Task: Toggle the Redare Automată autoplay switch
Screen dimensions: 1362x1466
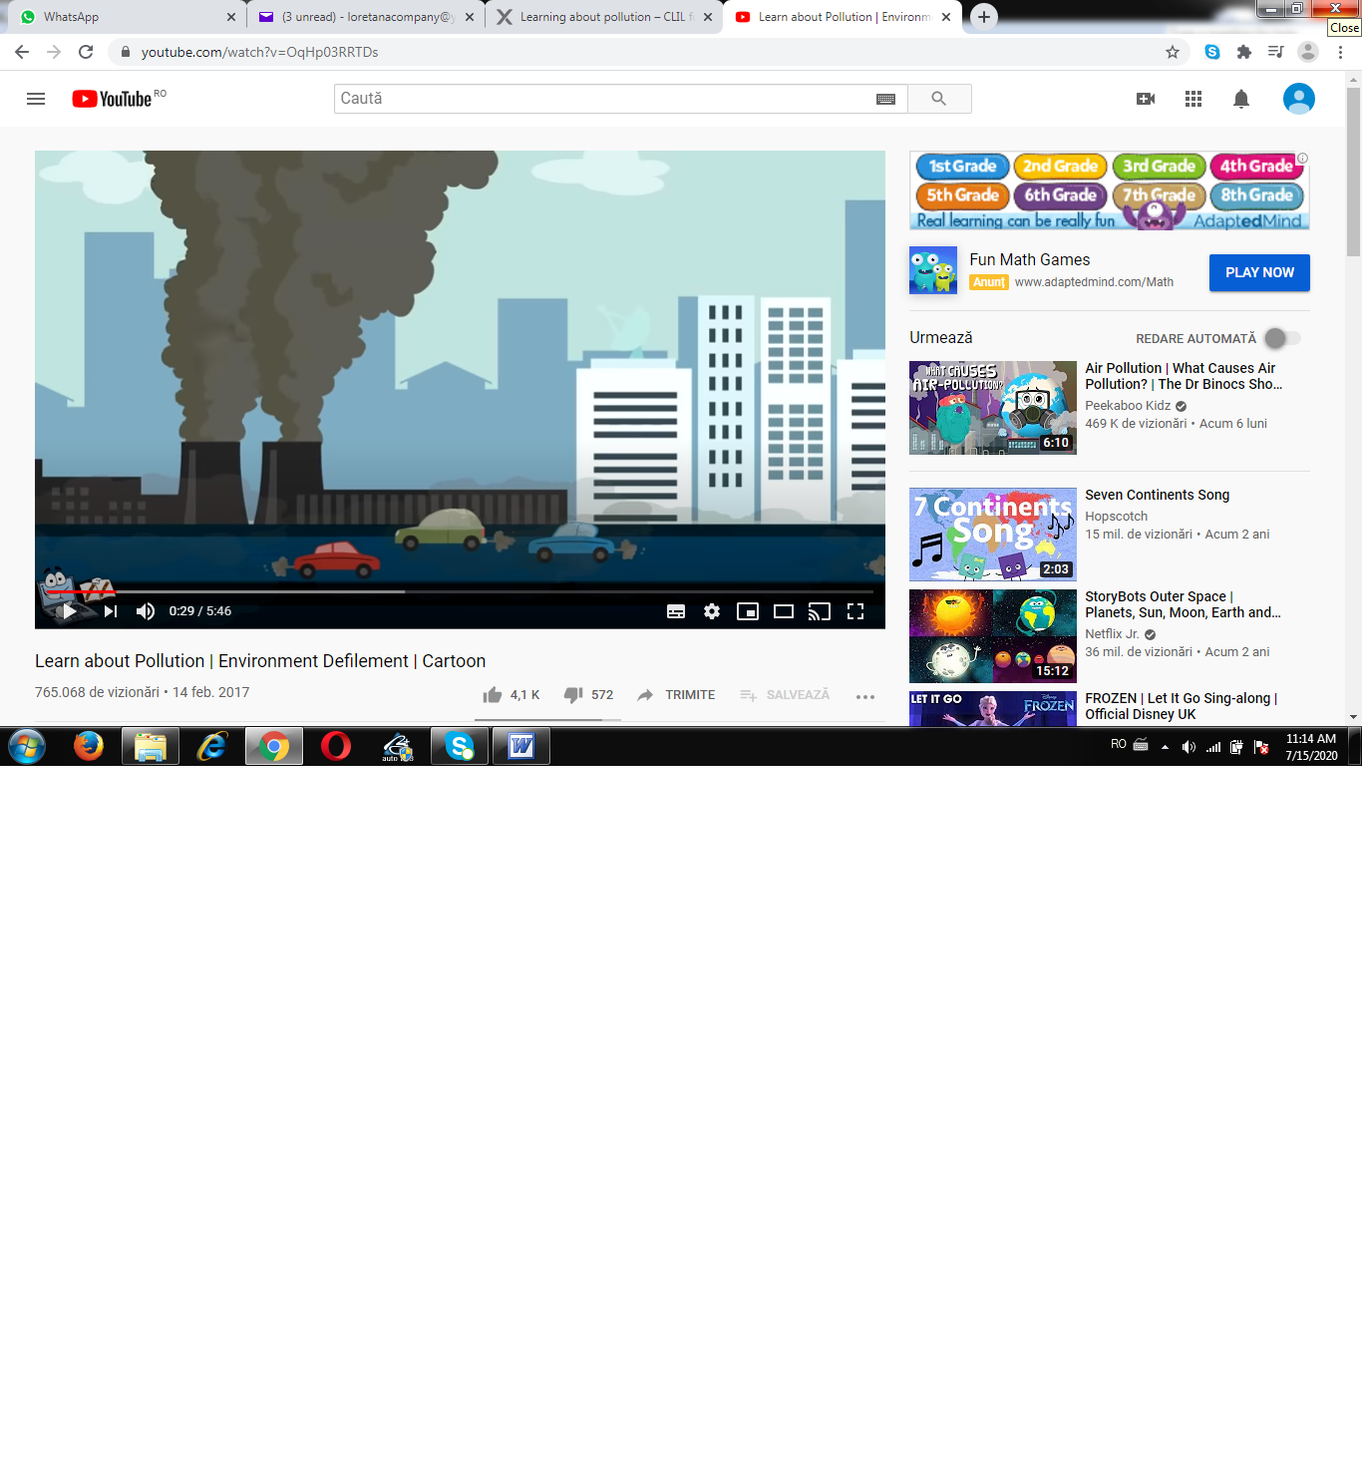Action: [1282, 338]
